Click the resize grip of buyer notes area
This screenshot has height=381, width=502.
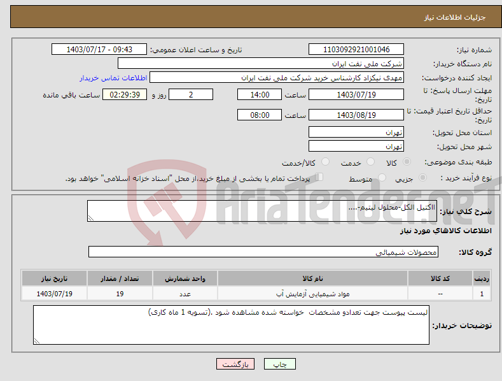(x=37, y=341)
